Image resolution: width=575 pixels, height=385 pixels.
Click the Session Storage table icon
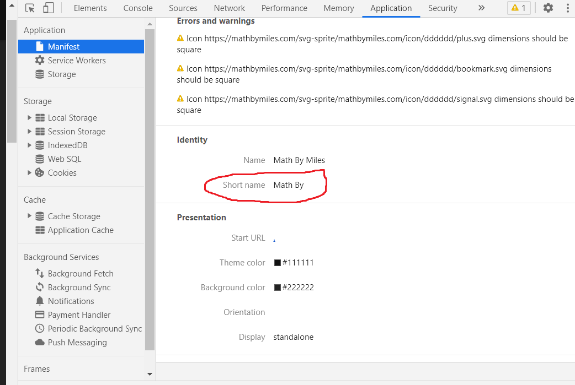point(40,132)
